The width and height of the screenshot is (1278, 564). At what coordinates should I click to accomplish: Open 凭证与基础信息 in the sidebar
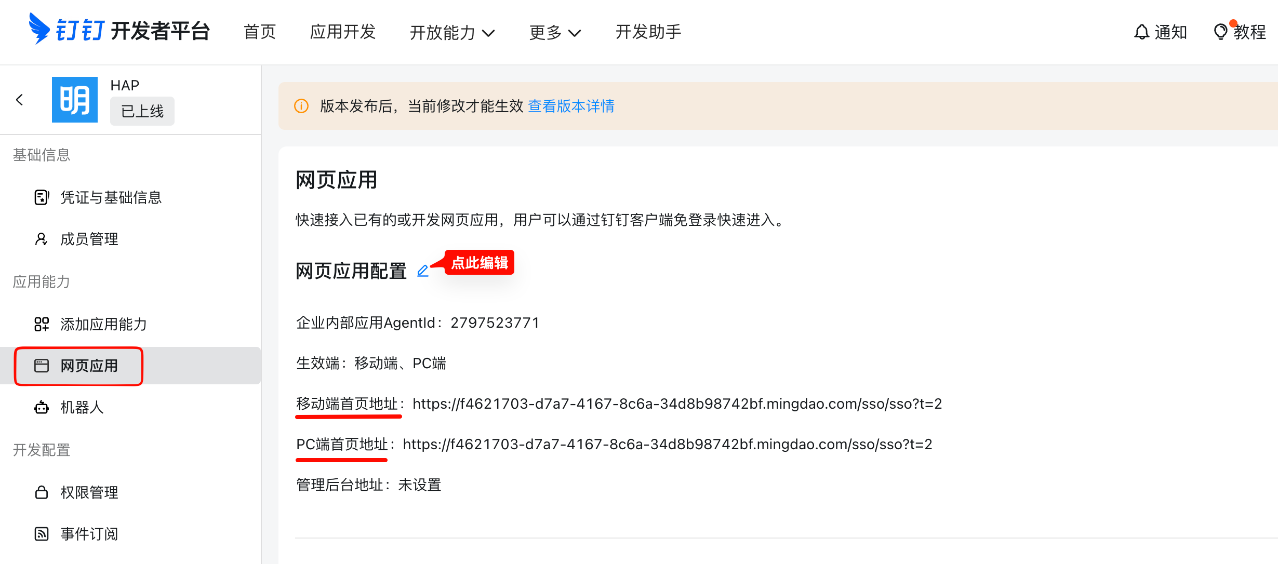click(111, 197)
